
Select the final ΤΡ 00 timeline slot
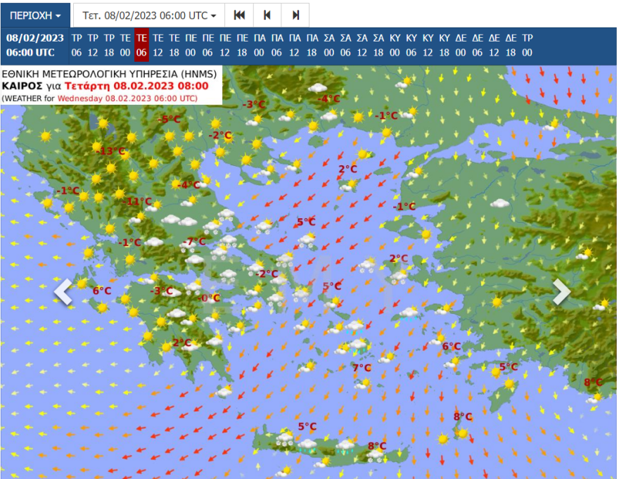527,45
